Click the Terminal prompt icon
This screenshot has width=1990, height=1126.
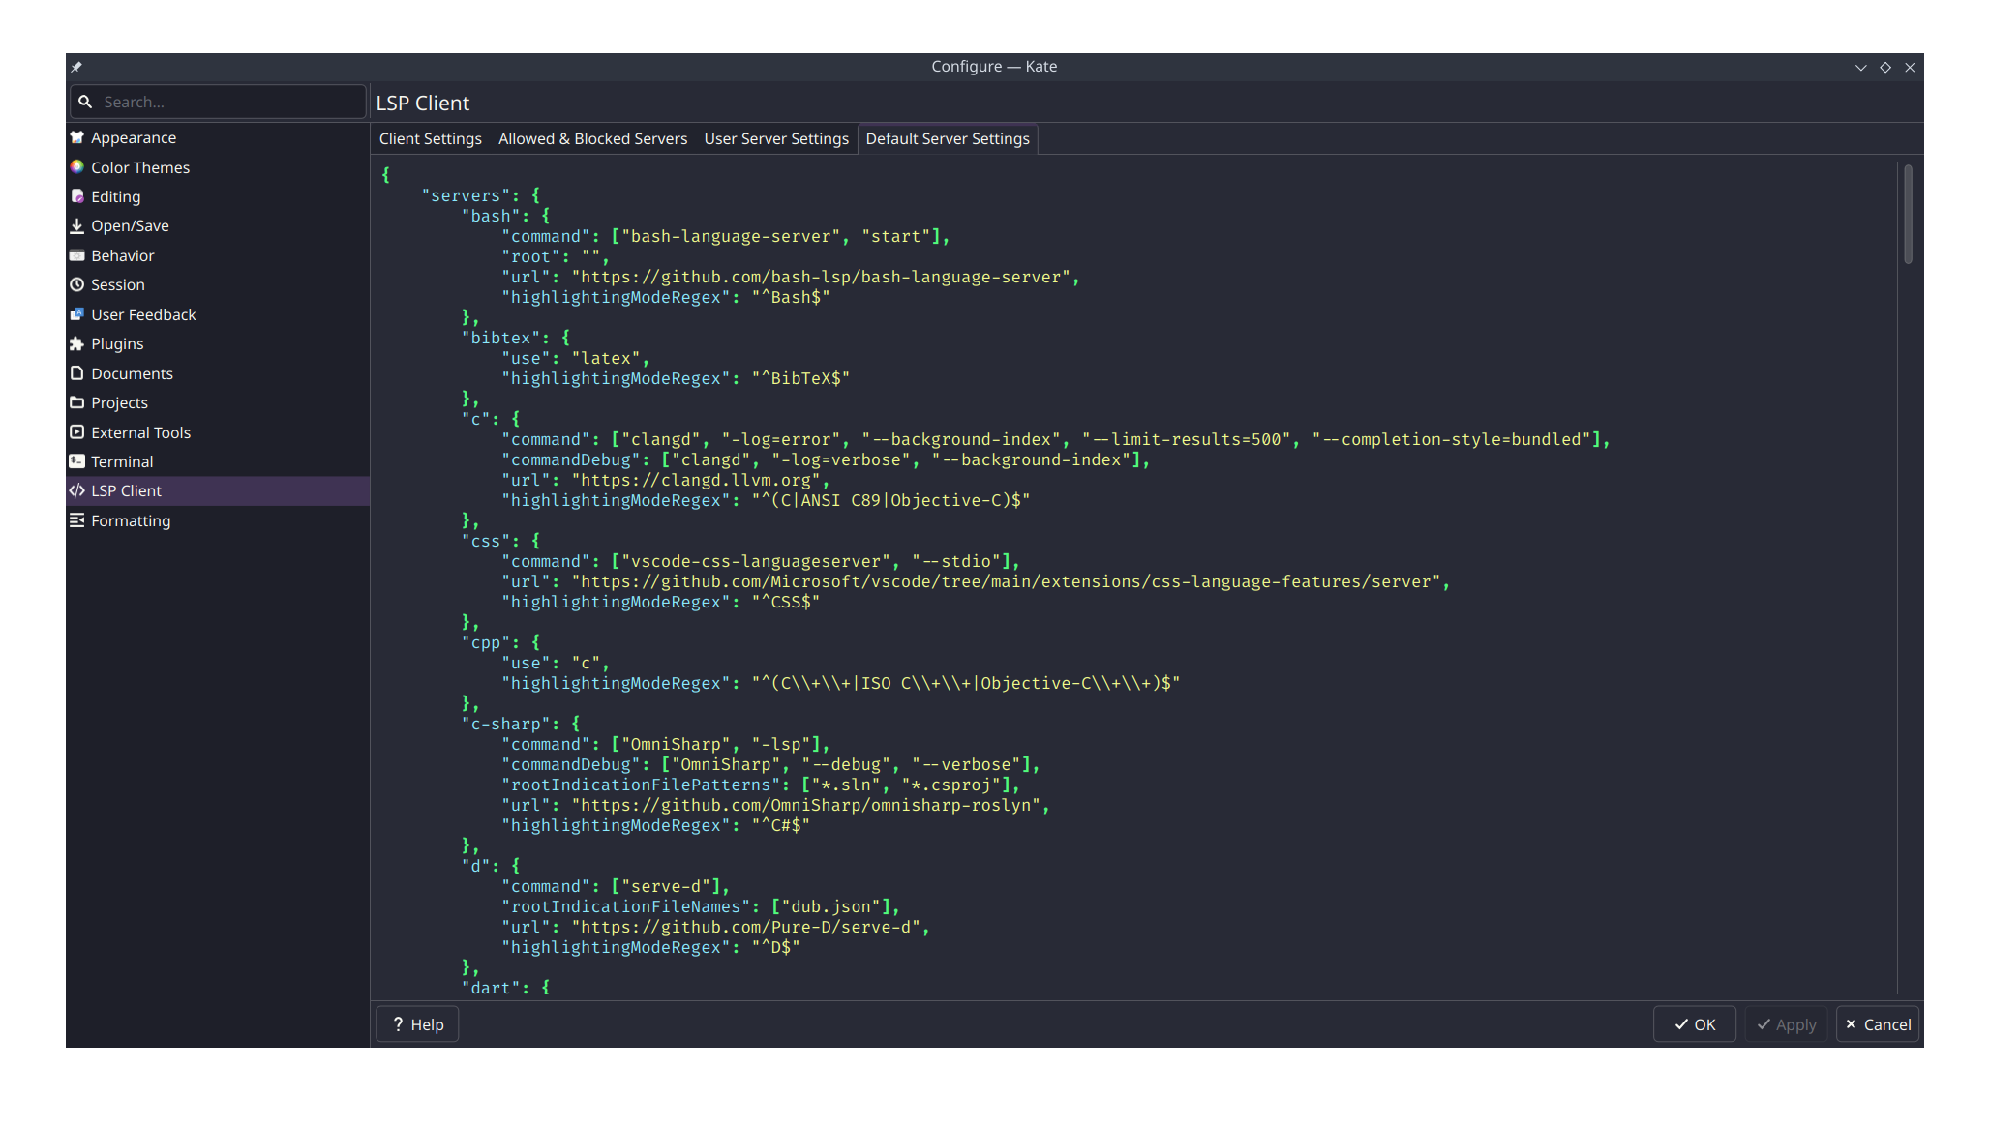click(77, 461)
